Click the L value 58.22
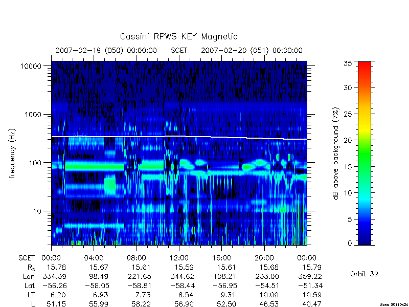Image resolution: width=409 pixels, height=307 pixels. [142, 304]
